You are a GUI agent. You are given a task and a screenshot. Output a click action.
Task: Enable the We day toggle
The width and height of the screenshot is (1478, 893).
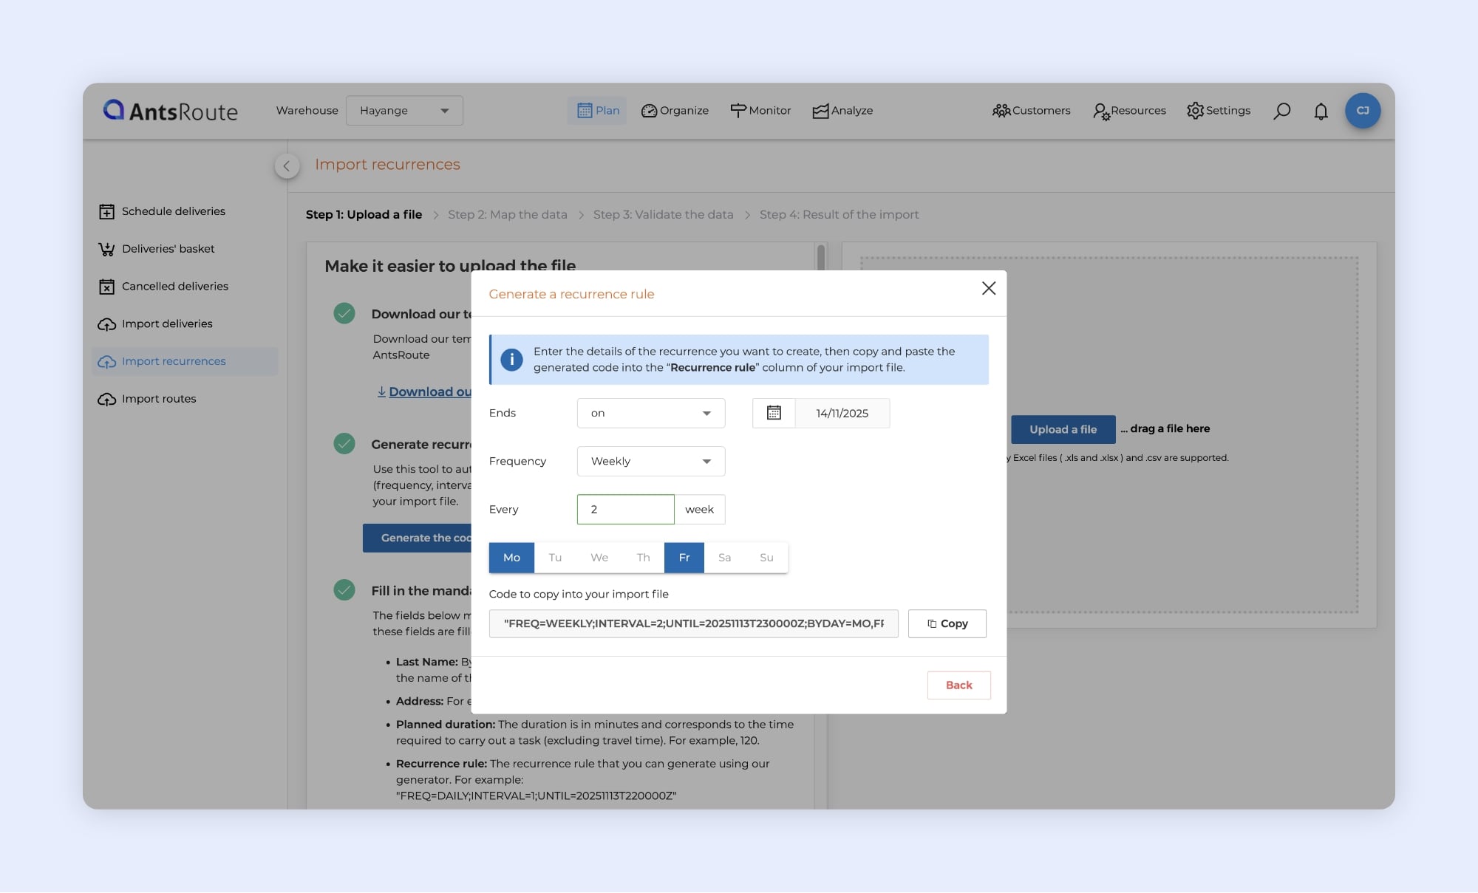coord(599,558)
